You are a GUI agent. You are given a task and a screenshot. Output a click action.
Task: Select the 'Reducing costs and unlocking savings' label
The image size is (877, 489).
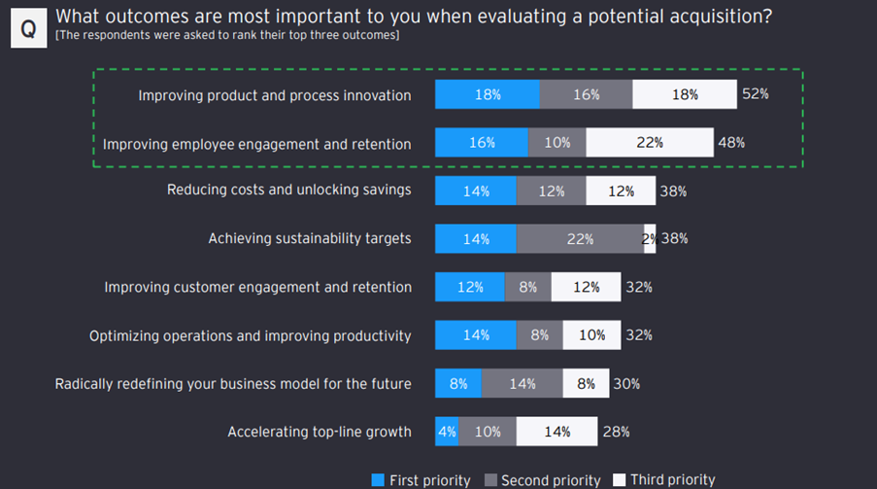point(288,191)
